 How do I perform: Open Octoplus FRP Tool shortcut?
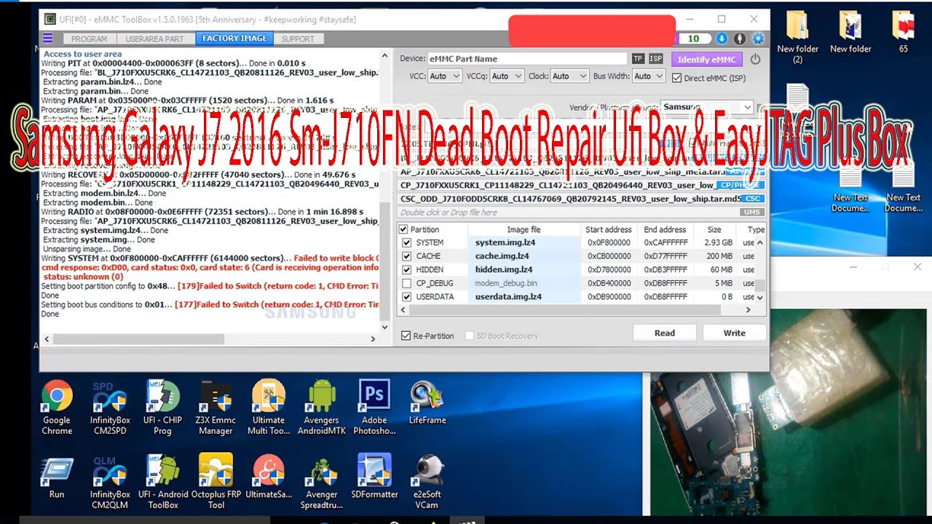216,482
